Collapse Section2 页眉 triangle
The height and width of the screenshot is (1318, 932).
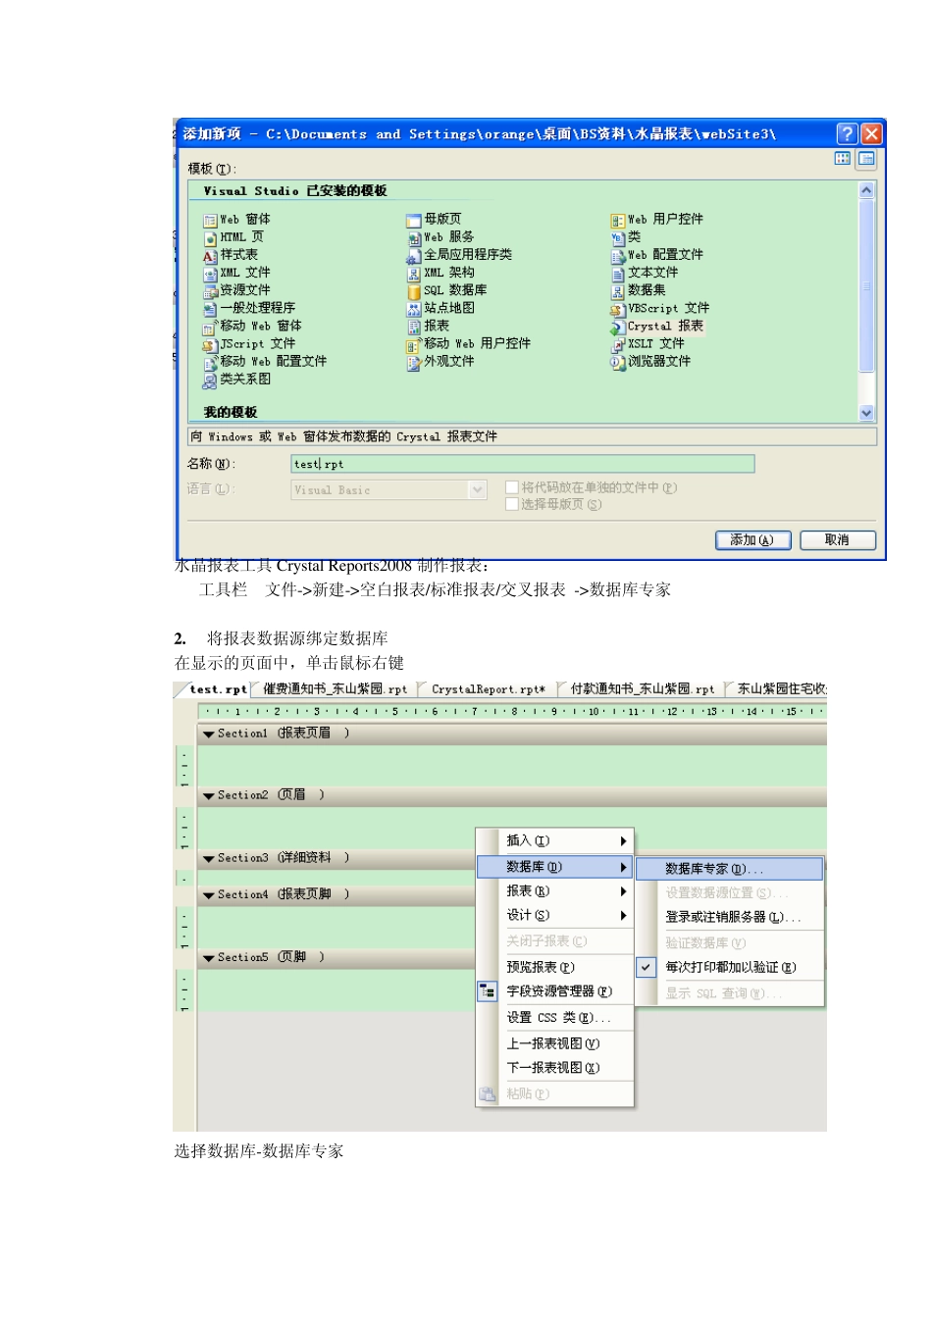[x=209, y=796]
